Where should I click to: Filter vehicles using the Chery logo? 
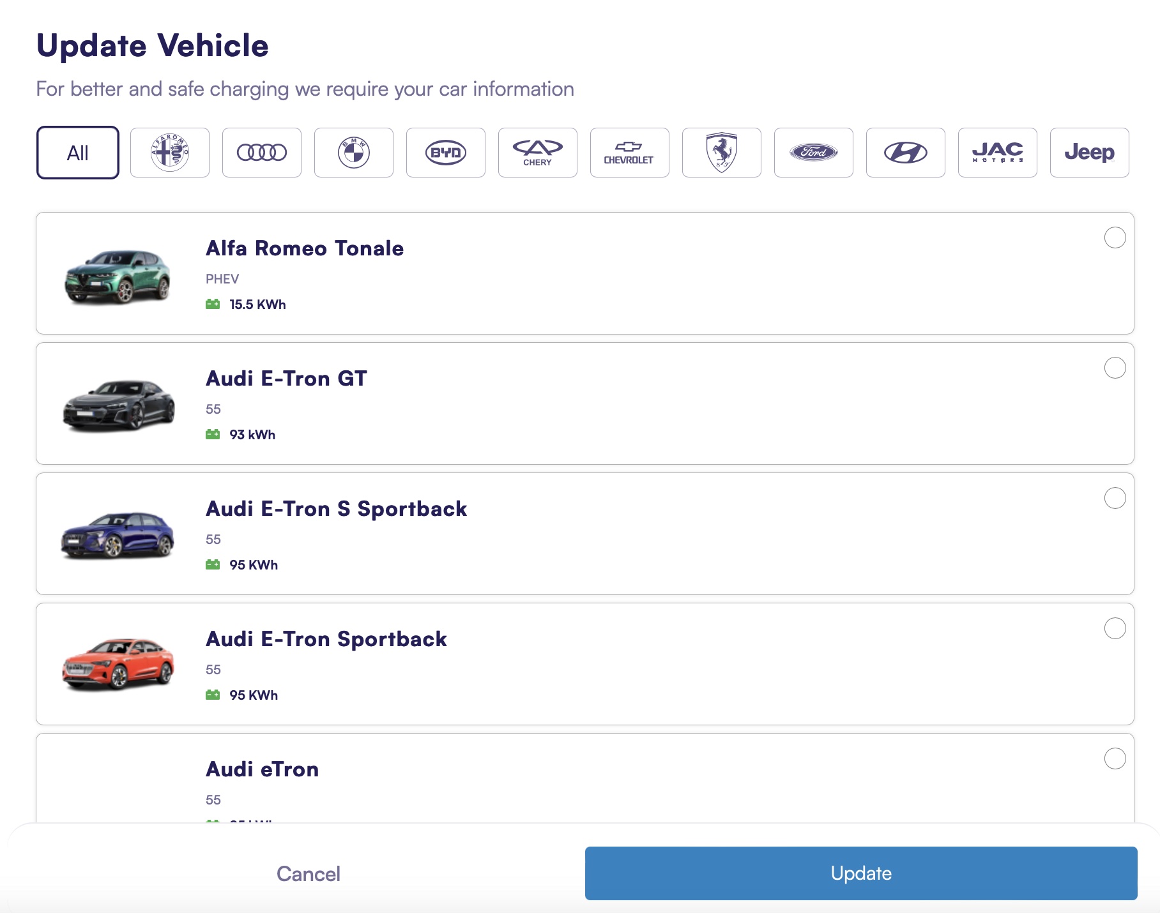coord(537,153)
